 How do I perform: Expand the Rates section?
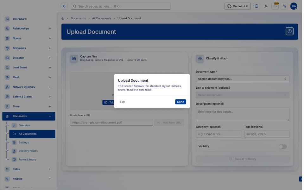point(50,169)
